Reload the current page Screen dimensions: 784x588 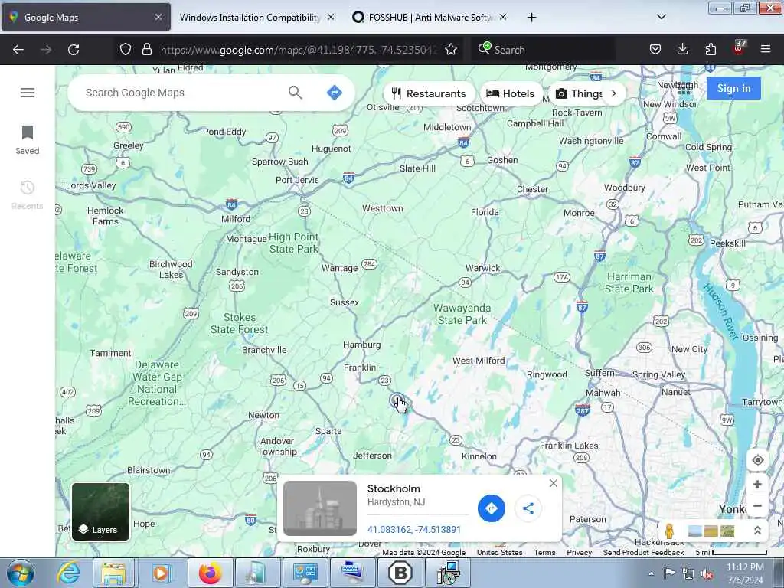(x=73, y=50)
